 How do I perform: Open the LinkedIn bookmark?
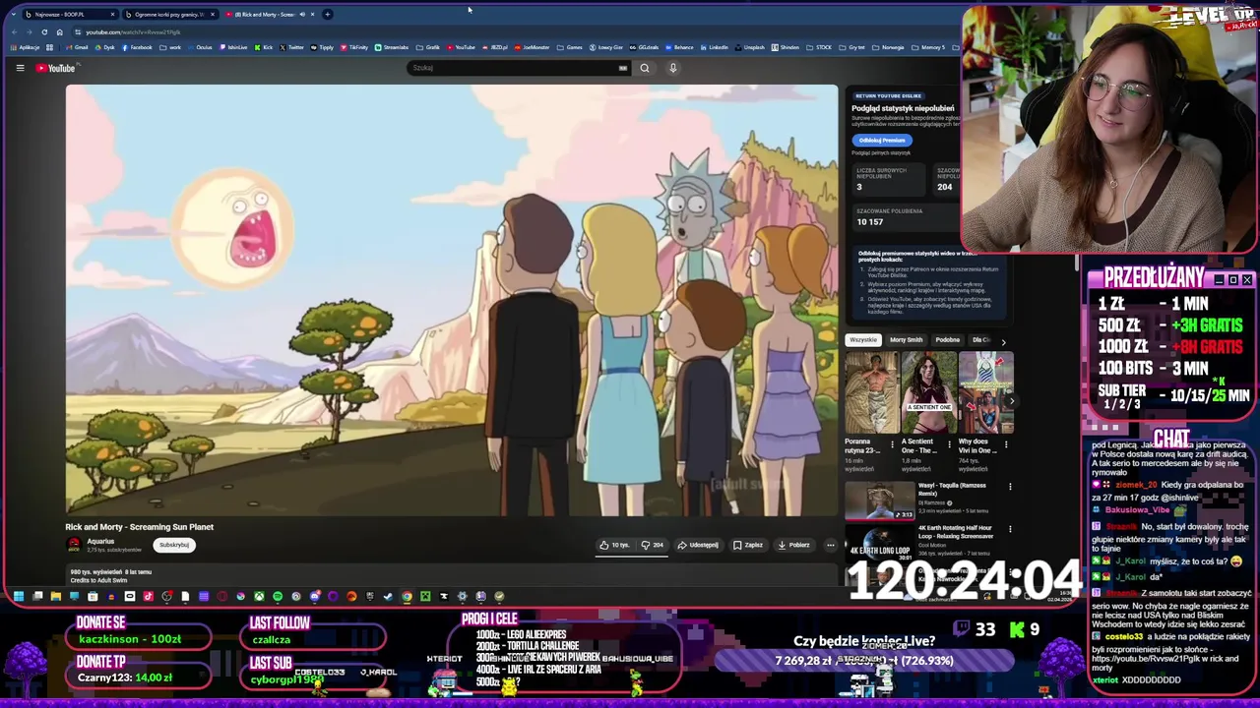point(713,47)
